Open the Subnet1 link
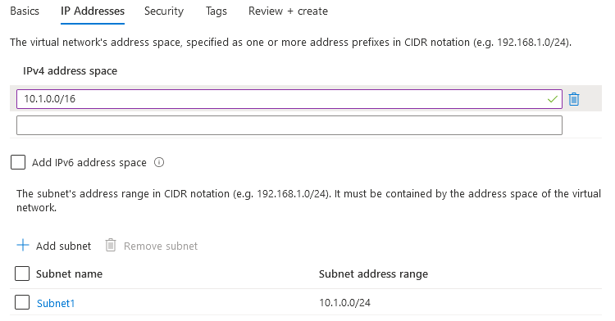The height and width of the screenshot is (321, 615). 56,303
